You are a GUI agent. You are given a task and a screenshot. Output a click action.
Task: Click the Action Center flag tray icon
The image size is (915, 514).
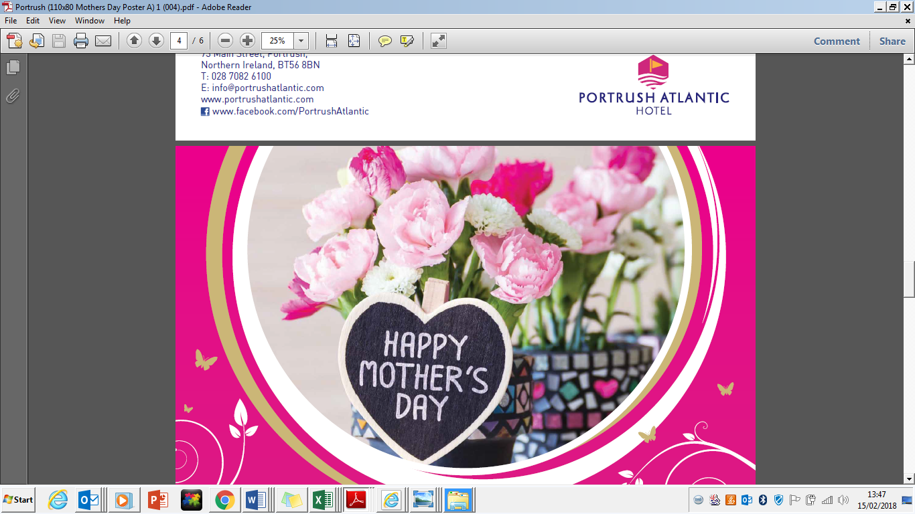(x=794, y=500)
